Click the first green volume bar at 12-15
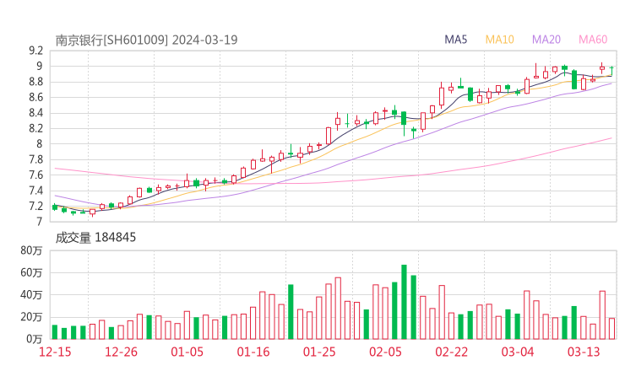Image resolution: width=625 pixels, height=371 pixels. pyautogui.click(x=55, y=332)
